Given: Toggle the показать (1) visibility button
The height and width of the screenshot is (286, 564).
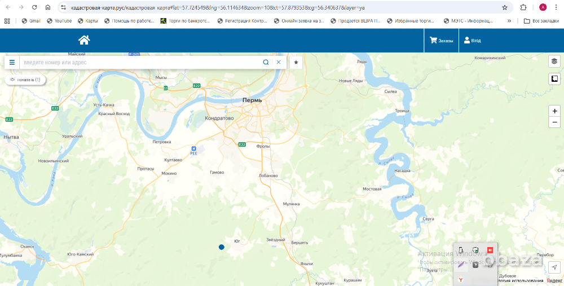Looking at the screenshot, I should coord(25,80).
